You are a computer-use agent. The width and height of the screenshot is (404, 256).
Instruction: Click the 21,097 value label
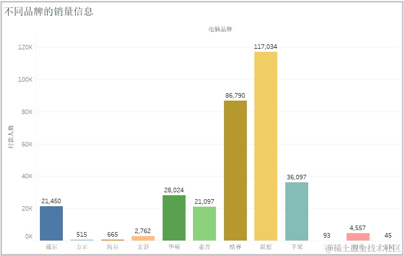pos(204,202)
